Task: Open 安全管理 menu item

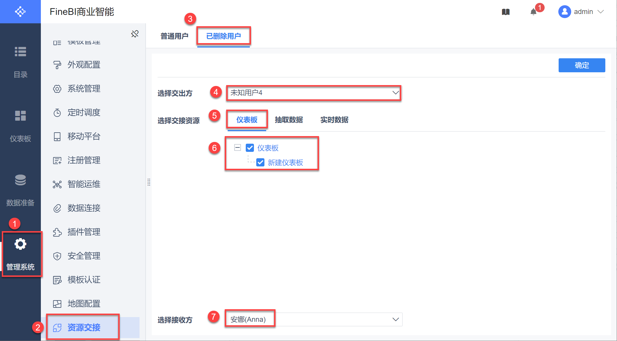Action: pyautogui.click(x=84, y=256)
